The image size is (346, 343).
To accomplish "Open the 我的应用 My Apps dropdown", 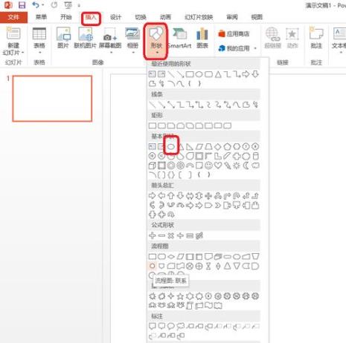I will (x=237, y=48).
